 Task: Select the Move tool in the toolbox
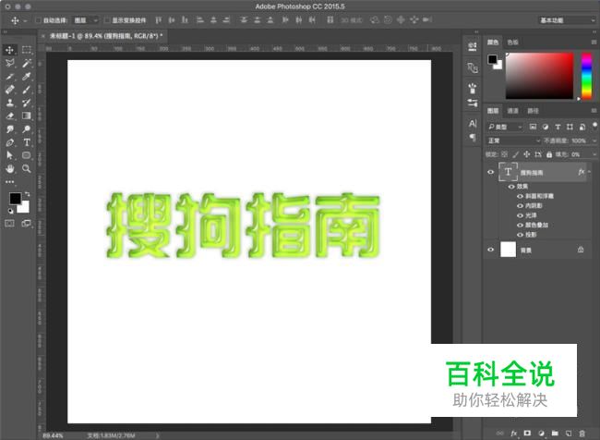point(9,50)
